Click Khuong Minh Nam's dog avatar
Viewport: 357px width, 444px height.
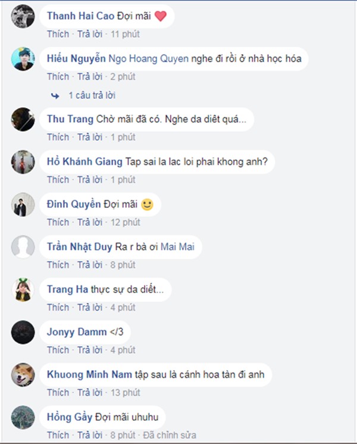[x=23, y=375]
